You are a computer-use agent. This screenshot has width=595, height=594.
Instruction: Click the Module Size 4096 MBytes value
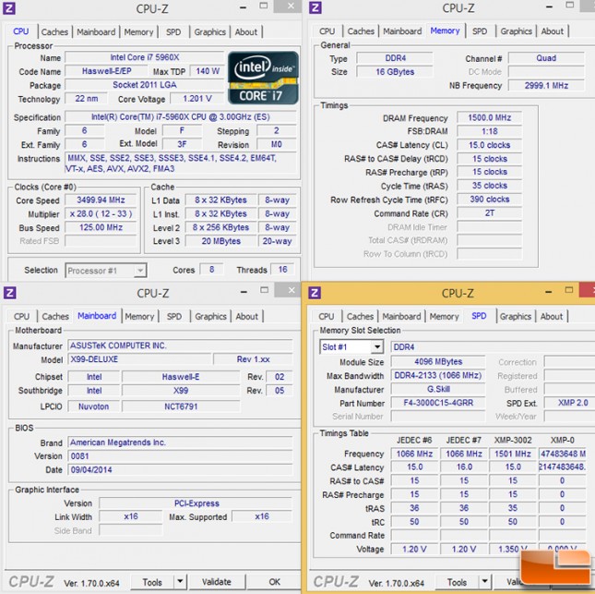(438, 362)
